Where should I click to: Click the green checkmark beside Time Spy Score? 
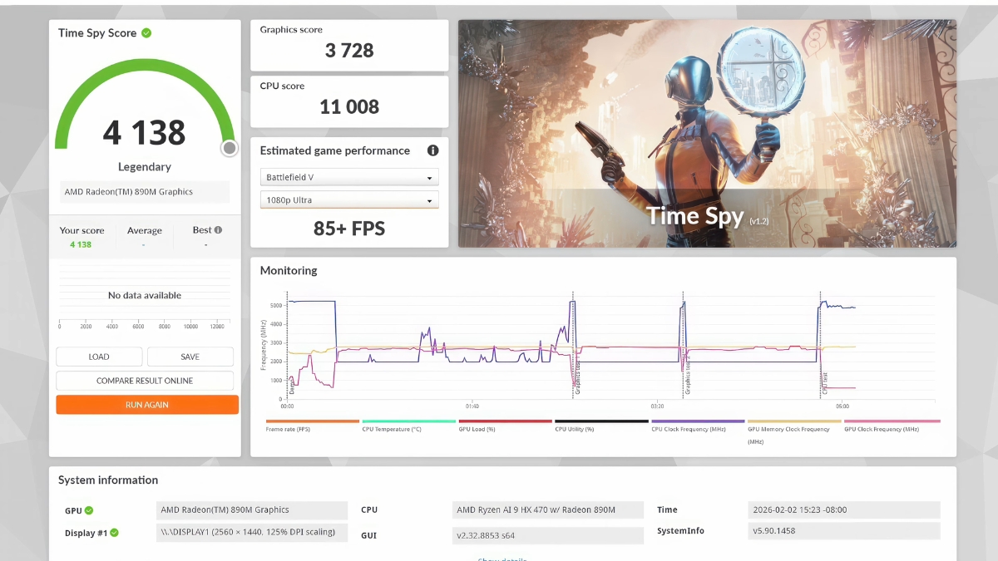point(146,33)
